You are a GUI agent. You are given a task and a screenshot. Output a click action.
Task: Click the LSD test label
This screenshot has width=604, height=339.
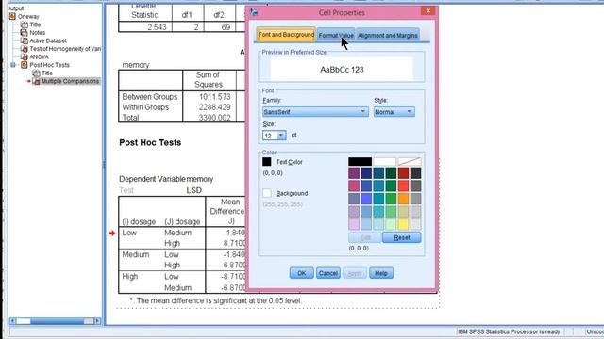tap(193, 190)
